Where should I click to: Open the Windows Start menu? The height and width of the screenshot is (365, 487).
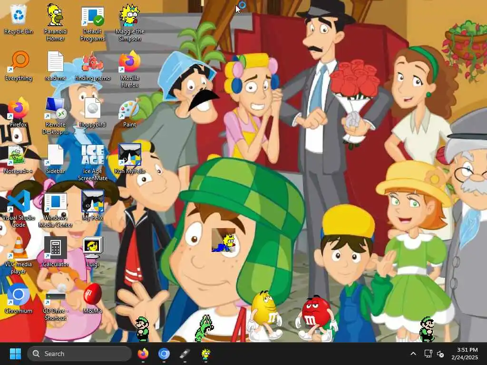[x=15, y=354]
